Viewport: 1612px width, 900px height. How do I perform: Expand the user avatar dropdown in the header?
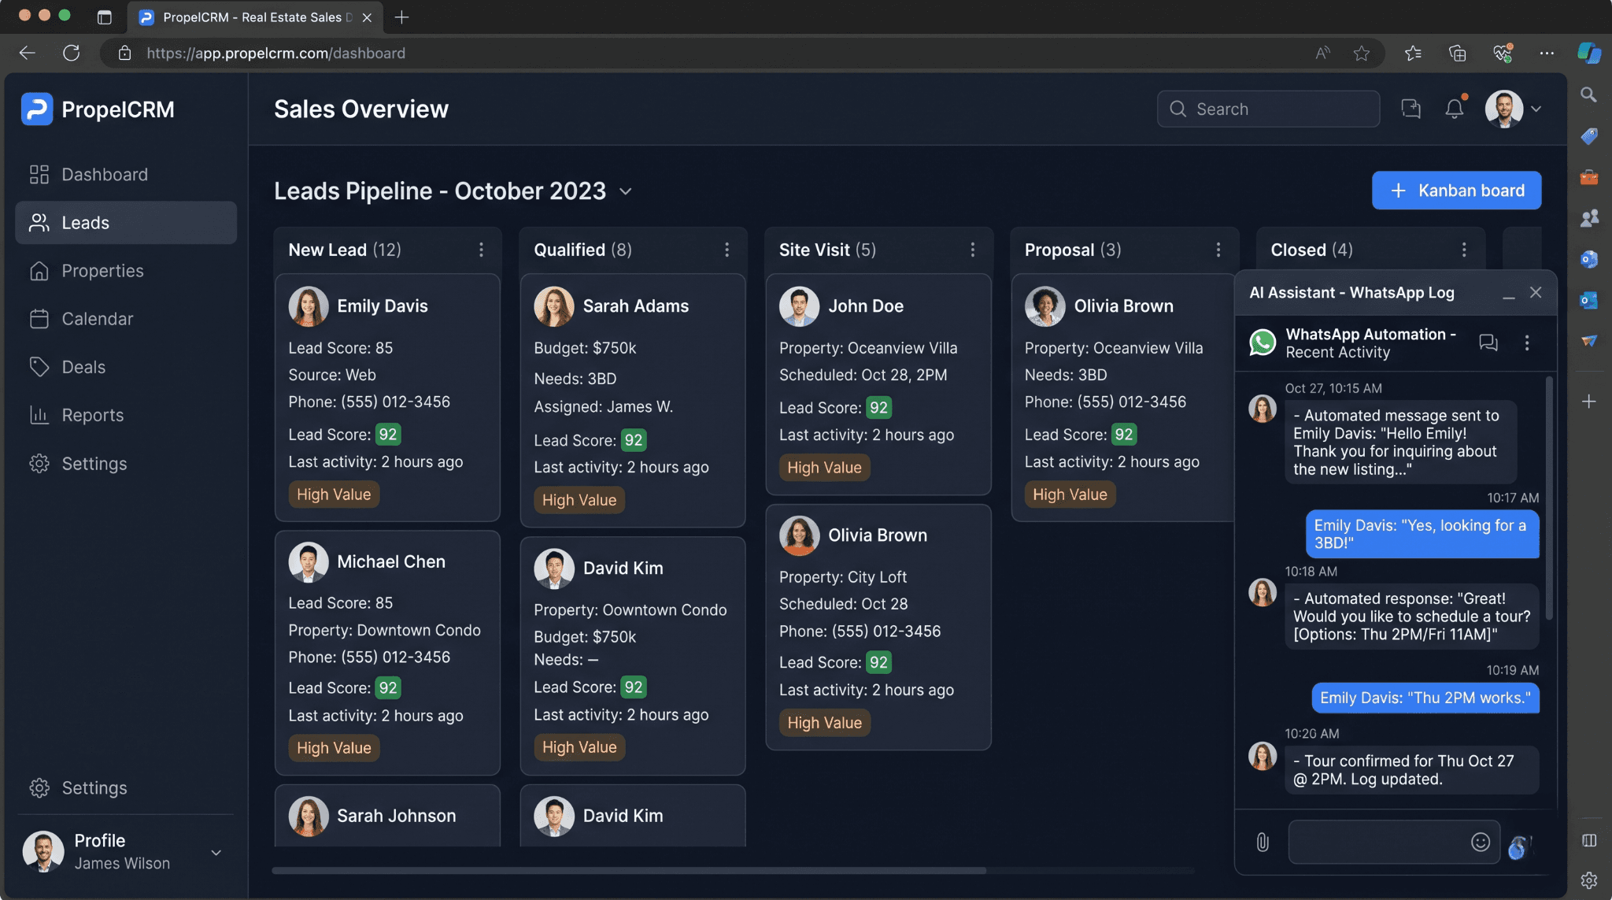[x=1536, y=109]
